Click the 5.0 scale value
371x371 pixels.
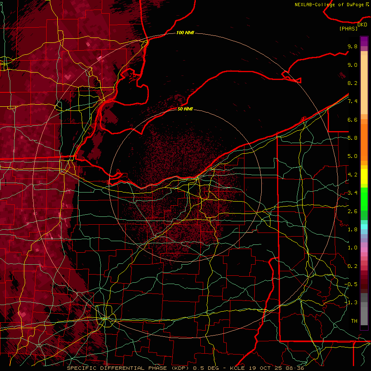[x=352, y=156]
